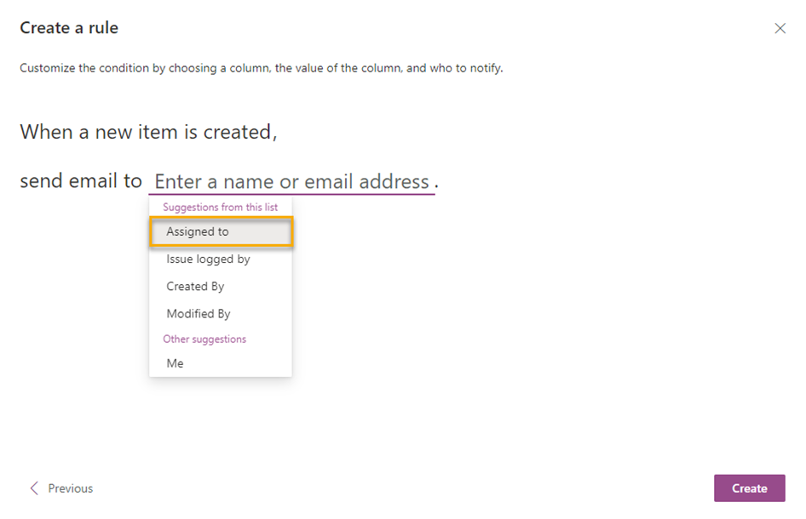Viewport: 806px width, 519px height.
Task: Click the "Create a rule" dialog title
Action: pyautogui.click(x=68, y=27)
